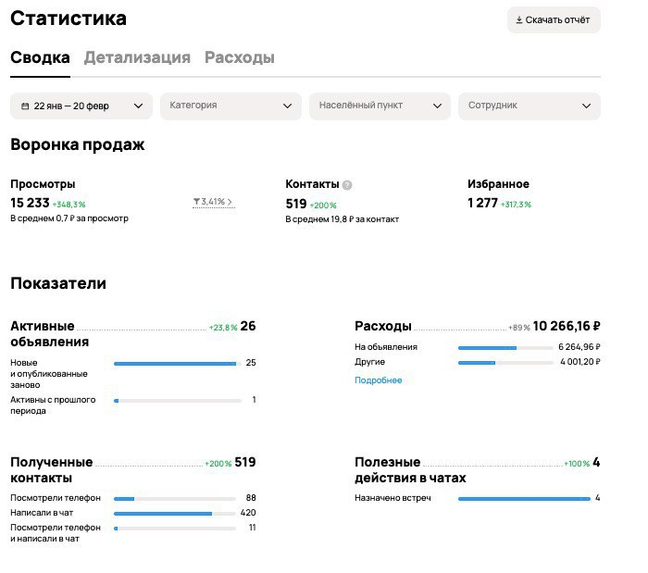Screen dimensions: 648x573
Task: Click the Избранное value 1 277
Action: click(482, 203)
